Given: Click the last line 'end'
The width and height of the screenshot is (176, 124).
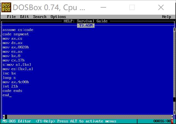Looking at the screenshot, I should point(6,95).
